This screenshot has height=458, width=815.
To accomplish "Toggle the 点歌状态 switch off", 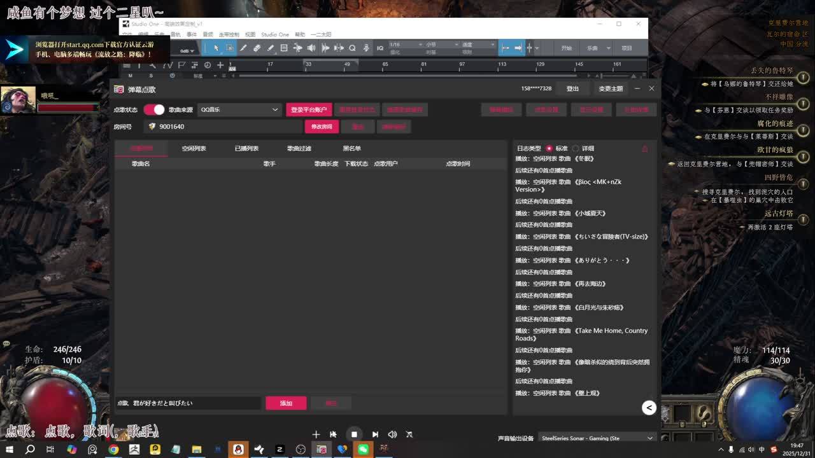I will (x=153, y=109).
